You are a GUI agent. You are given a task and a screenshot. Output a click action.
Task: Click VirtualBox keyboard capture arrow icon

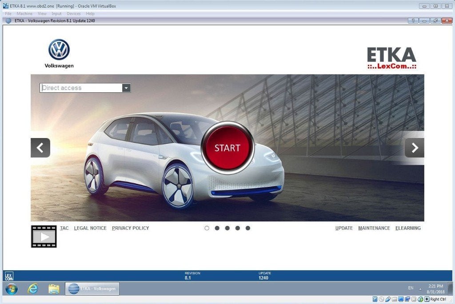[x=427, y=299]
